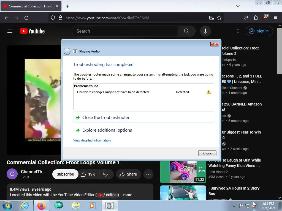This screenshot has width=282, height=211.
Task: Open more actions ellipsis under video
Action: pyautogui.click(x=148, y=174)
